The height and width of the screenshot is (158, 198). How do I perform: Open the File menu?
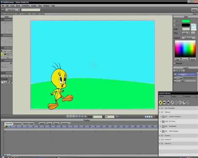pyautogui.click(x=3, y=6)
